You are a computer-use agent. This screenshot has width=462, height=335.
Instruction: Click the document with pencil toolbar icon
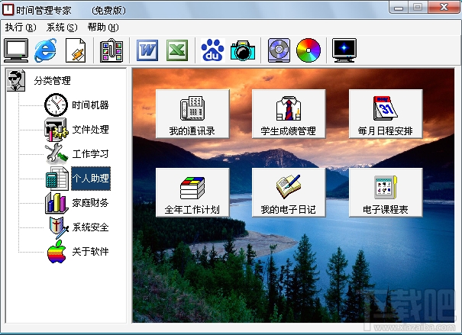(76, 50)
